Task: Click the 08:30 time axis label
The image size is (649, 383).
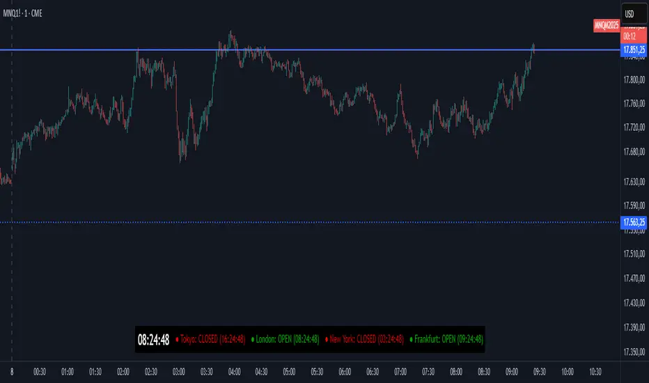Action: coord(483,372)
